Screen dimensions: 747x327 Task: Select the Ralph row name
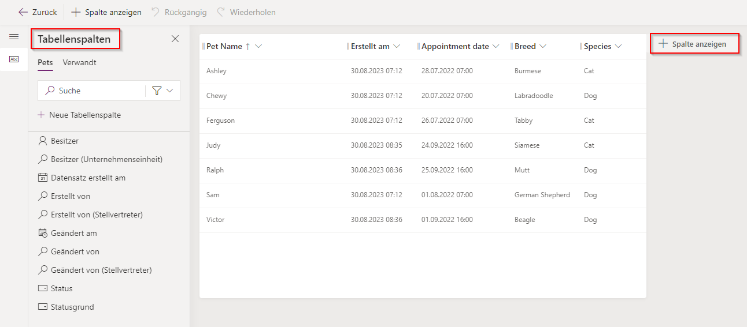pyautogui.click(x=215, y=170)
